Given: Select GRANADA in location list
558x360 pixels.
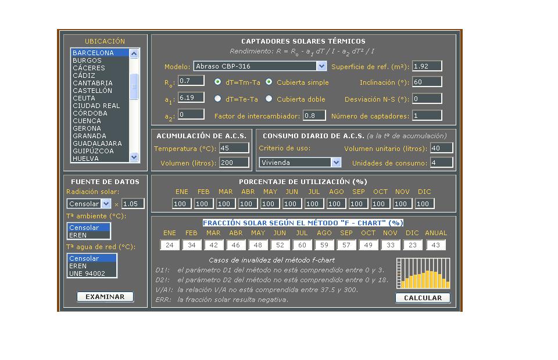Looking at the screenshot, I should (100, 136).
